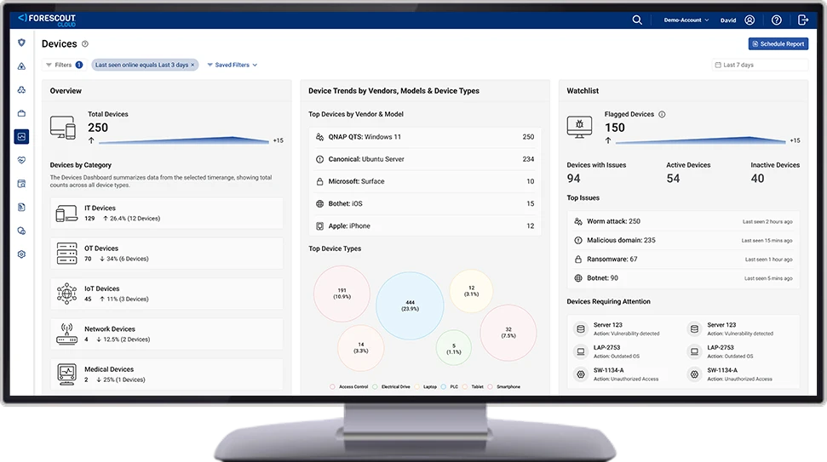Expand the Demo-Account dropdown

coord(686,20)
